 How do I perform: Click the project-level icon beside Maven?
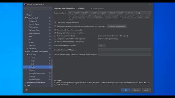click(x=50, y=58)
